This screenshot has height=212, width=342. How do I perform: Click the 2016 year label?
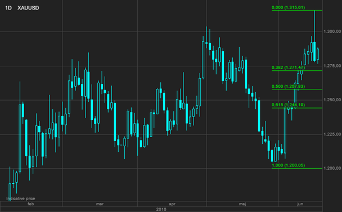(161, 209)
